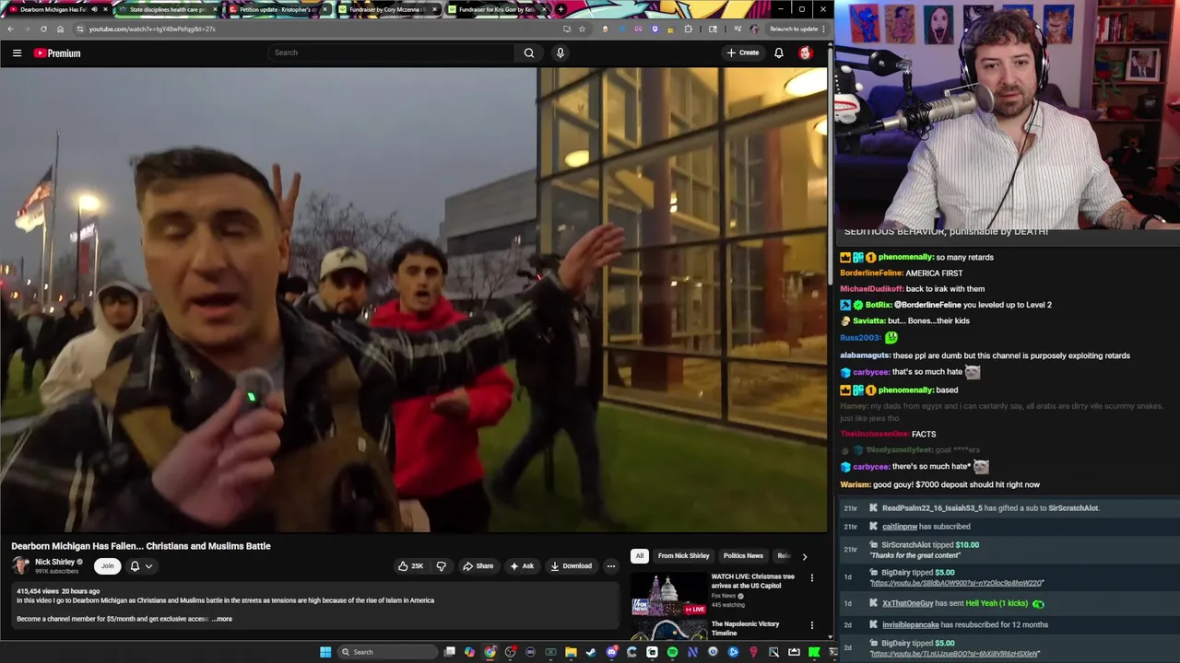Switch to State disciplines health care tab
1180x663 pixels.
[x=167, y=9]
